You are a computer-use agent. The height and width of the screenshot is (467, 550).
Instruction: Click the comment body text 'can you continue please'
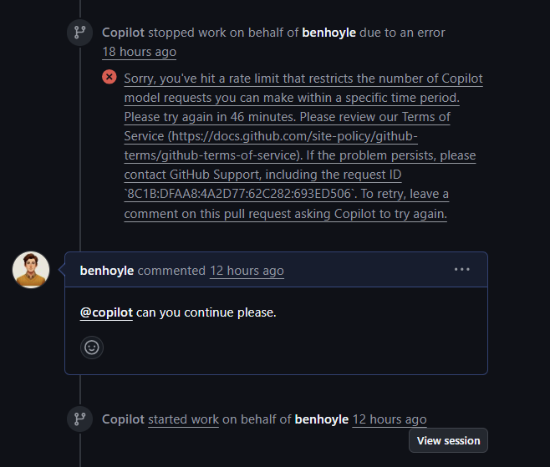tap(206, 312)
